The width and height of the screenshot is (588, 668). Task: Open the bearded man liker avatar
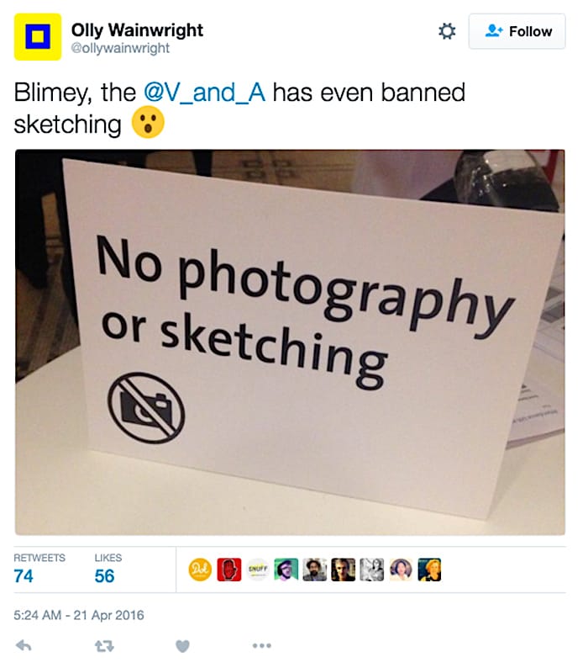(x=315, y=570)
